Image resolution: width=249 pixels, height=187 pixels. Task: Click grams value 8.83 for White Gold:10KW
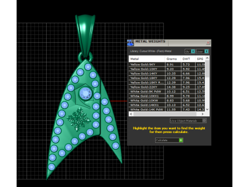170,100
